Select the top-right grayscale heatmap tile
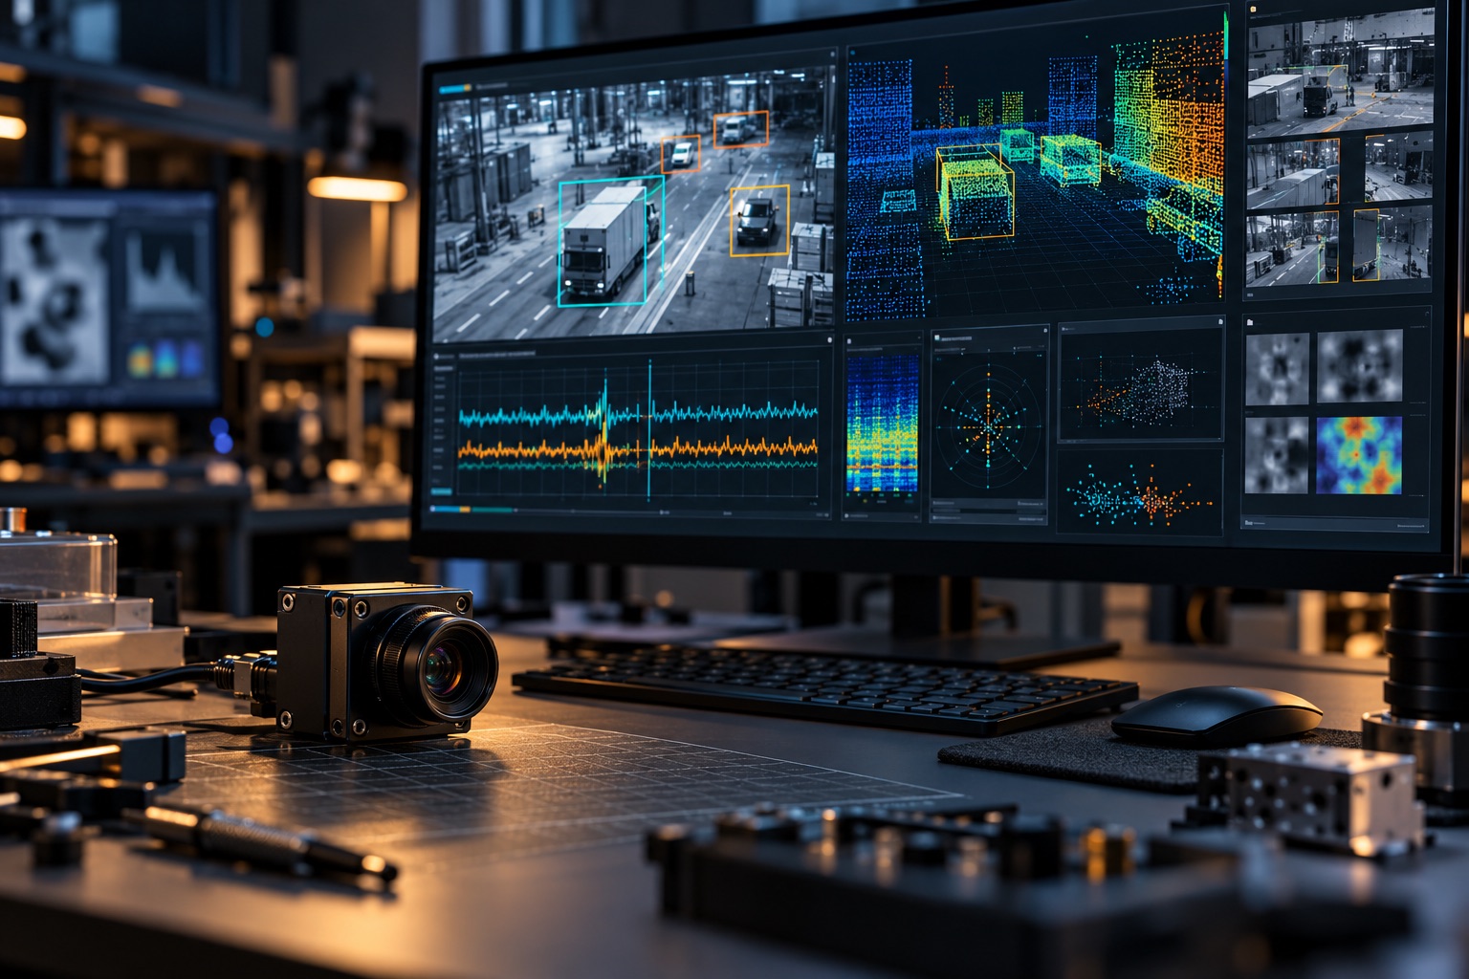This screenshot has width=1469, height=979. (1360, 366)
